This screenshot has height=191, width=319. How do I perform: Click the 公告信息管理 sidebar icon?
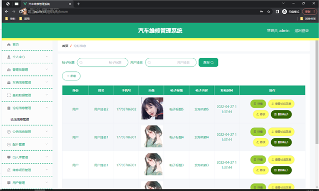(x=9, y=132)
